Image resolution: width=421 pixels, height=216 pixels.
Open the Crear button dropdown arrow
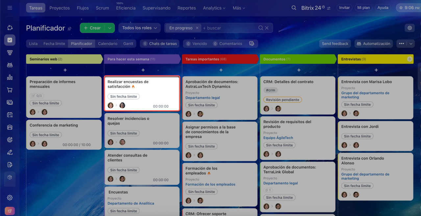(x=110, y=28)
